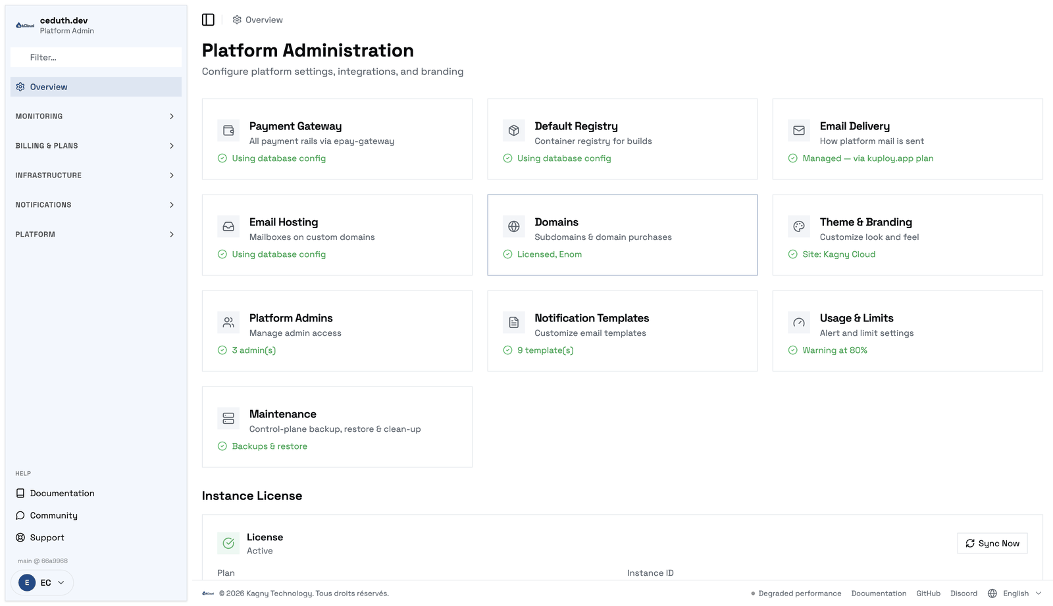Image resolution: width=1053 pixels, height=606 pixels.
Task: Open the EC user account dropdown
Action: [x=42, y=582]
